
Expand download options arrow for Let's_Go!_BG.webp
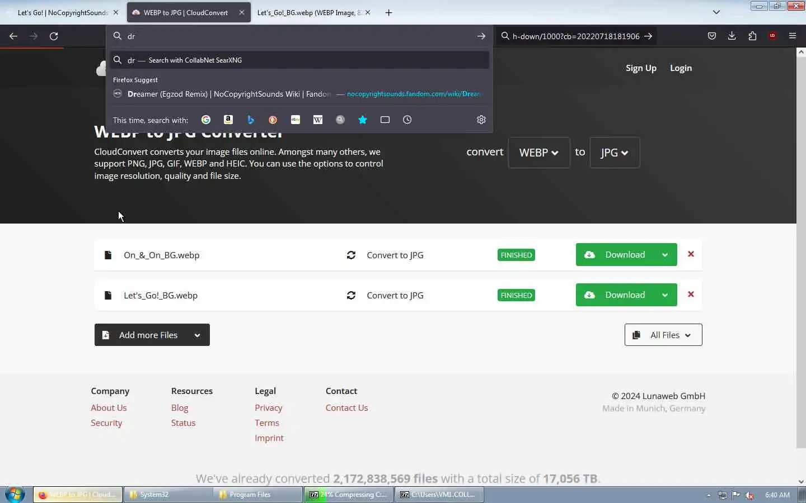point(665,295)
